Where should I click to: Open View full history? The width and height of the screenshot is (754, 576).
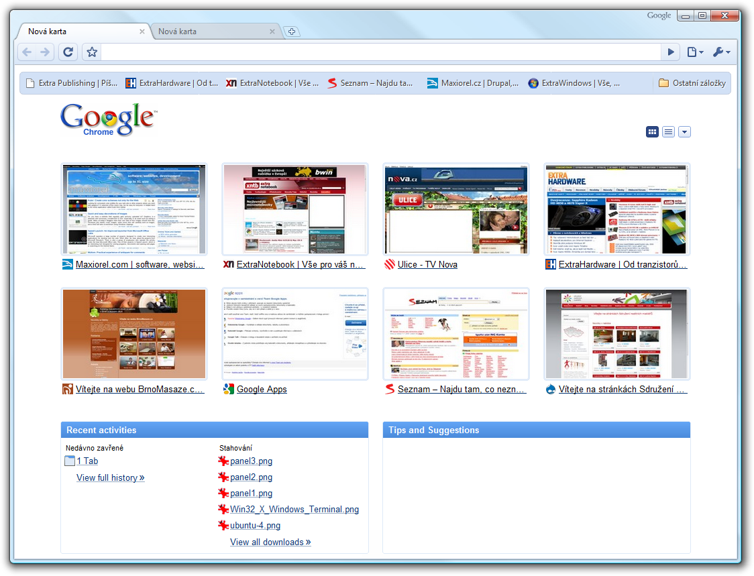coord(111,478)
